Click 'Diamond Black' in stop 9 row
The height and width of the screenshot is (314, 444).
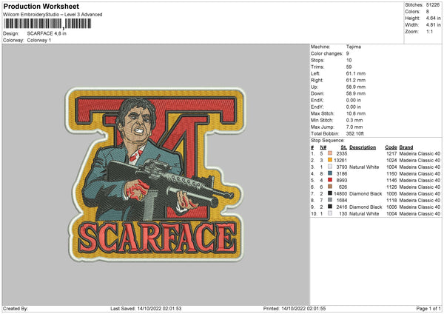pyautogui.click(x=366, y=207)
